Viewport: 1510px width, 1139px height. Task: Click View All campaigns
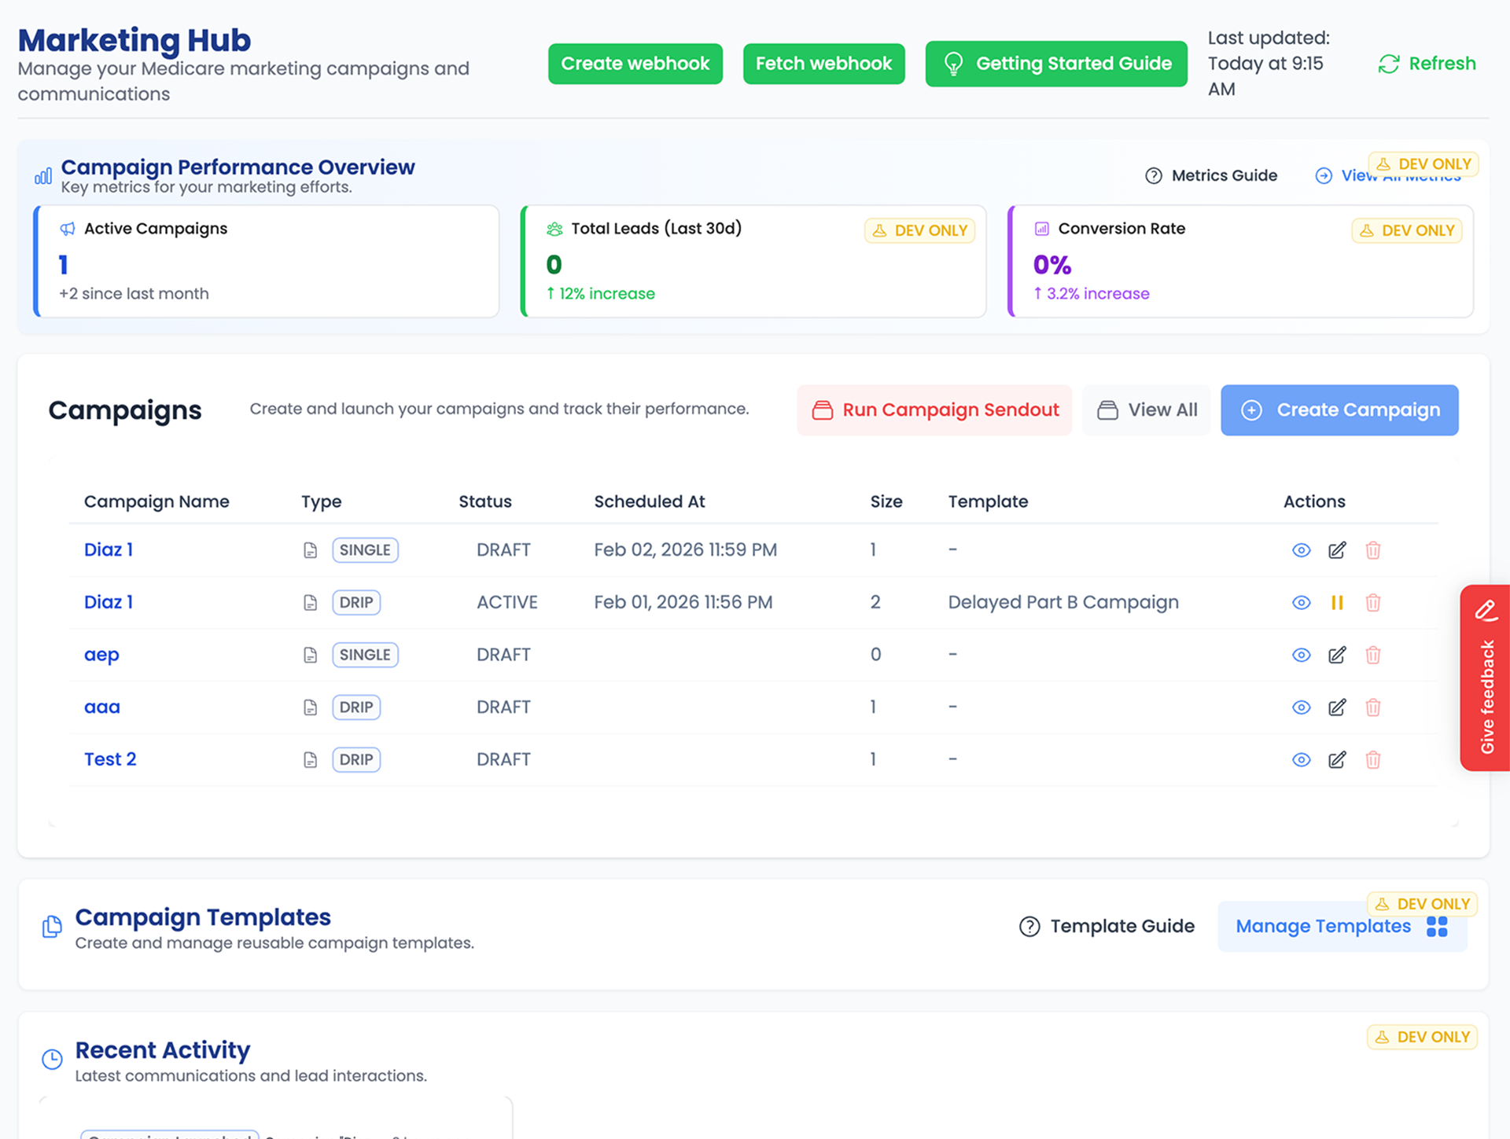coord(1147,410)
